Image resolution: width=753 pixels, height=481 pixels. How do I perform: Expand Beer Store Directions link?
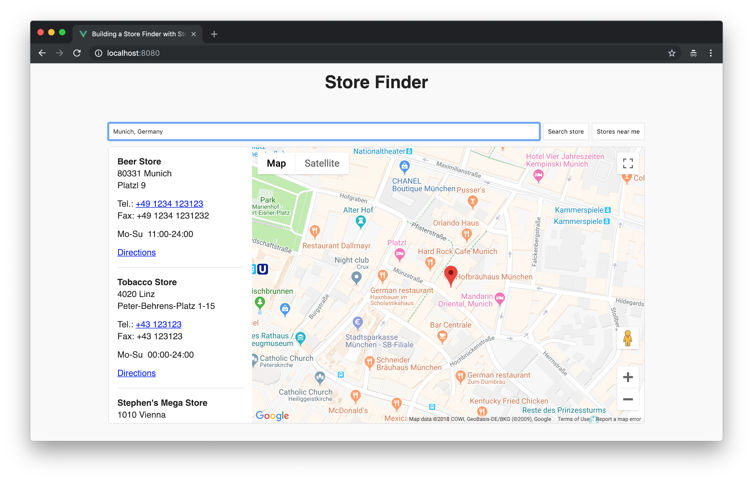point(136,253)
